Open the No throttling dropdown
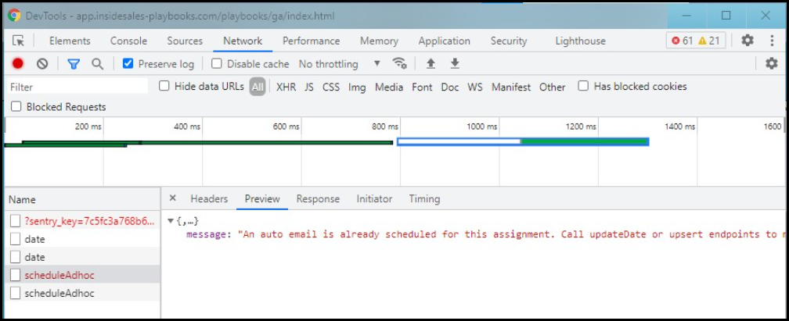789x321 pixels. pos(340,64)
